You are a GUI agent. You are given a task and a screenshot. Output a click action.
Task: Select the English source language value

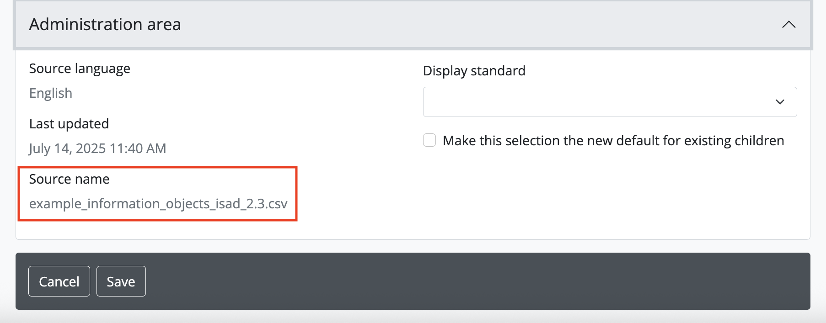tap(51, 93)
